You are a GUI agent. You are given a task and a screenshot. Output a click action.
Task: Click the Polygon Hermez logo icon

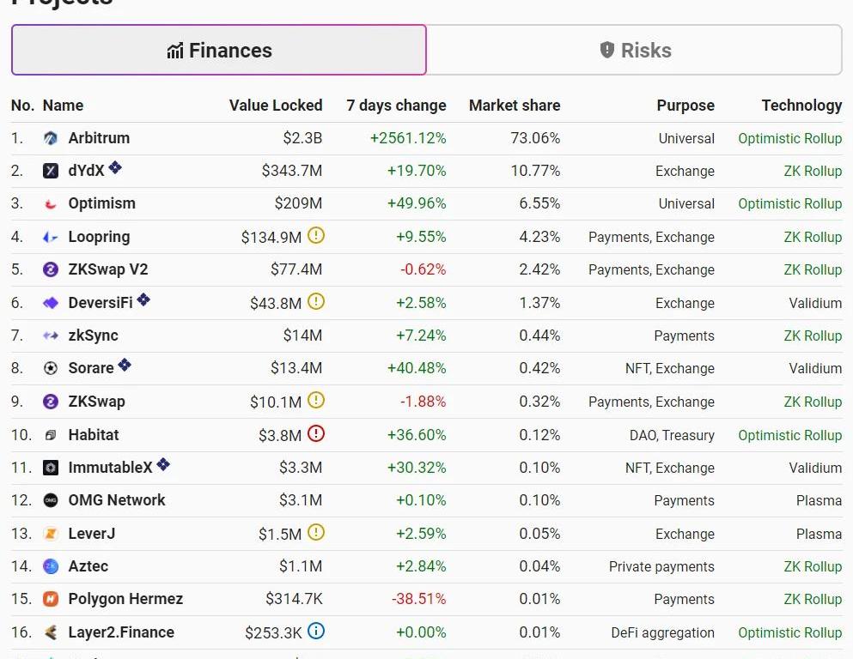click(x=51, y=599)
